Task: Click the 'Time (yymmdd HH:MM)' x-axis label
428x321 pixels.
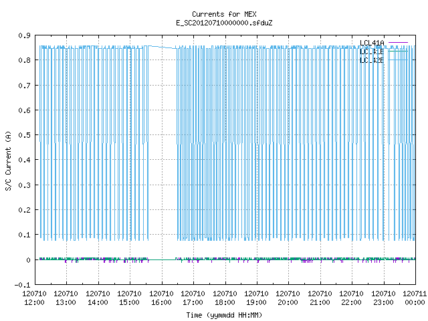Action: coord(224,315)
